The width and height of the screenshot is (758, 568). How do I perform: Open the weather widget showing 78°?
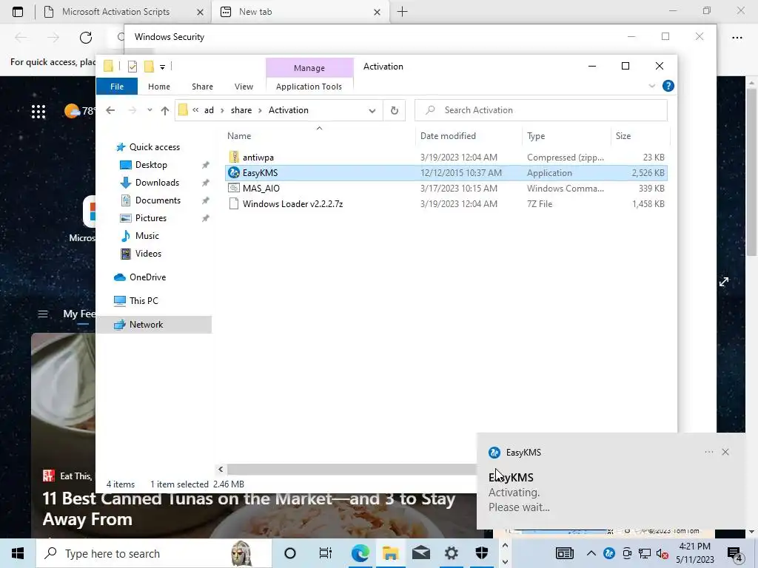pyautogui.click(x=80, y=111)
